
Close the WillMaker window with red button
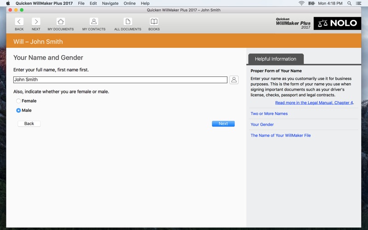point(10,10)
